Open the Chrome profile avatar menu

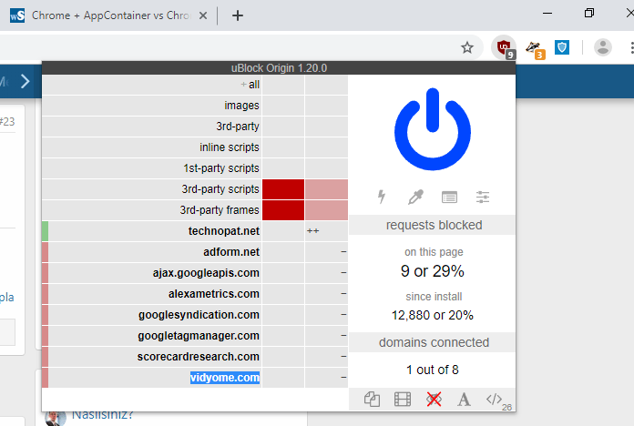tap(602, 47)
